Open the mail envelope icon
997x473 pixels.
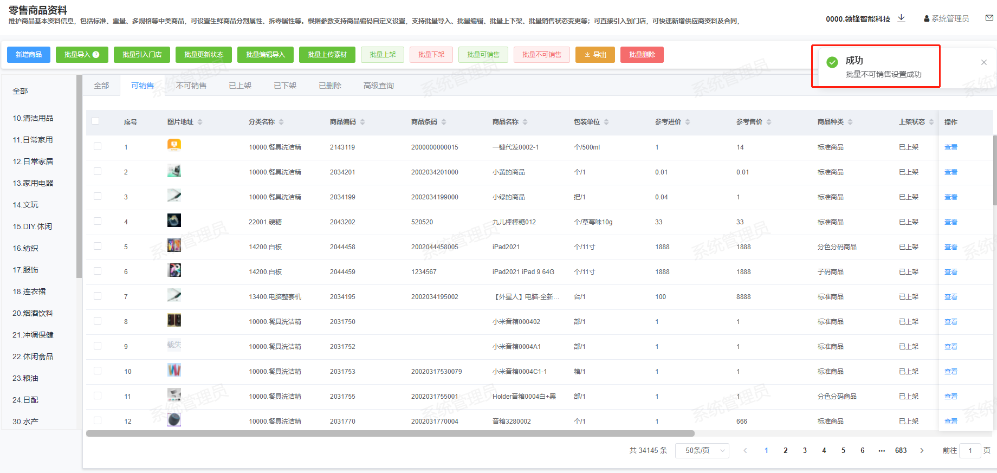pyautogui.click(x=989, y=18)
